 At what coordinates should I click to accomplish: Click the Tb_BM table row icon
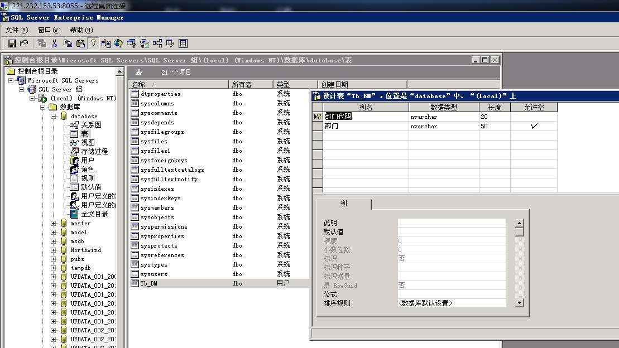click(x=135, y=283)
